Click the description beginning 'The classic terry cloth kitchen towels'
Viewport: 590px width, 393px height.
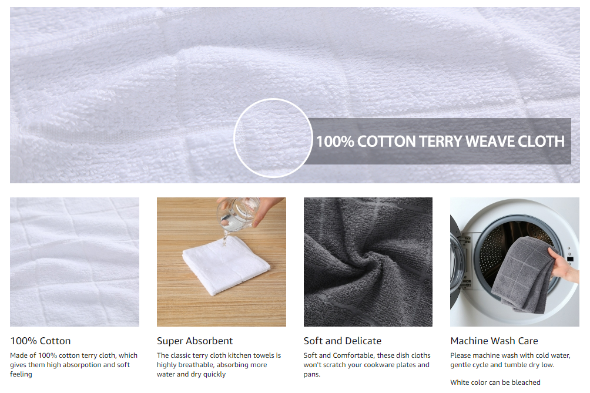219,365
